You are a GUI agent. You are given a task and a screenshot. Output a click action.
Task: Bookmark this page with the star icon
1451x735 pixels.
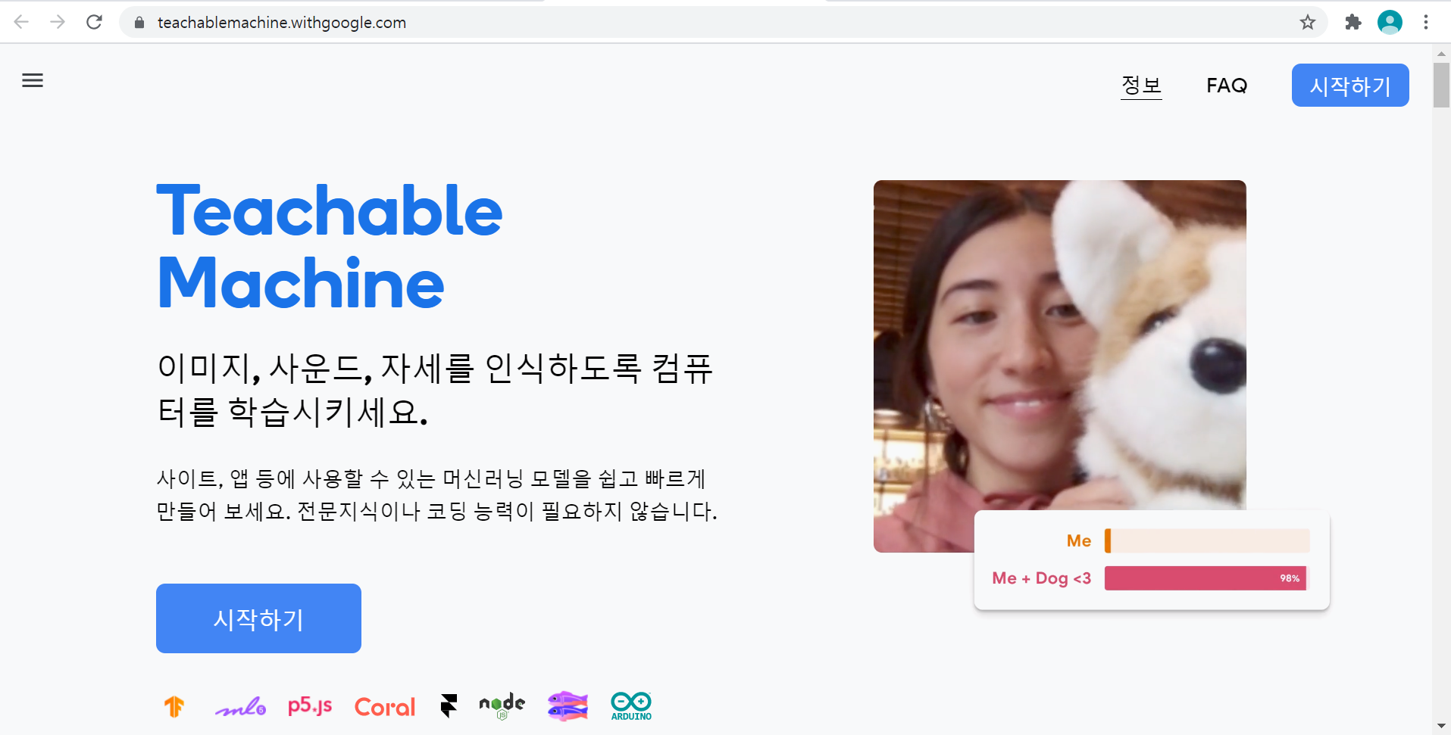(x=1308, y=23)
